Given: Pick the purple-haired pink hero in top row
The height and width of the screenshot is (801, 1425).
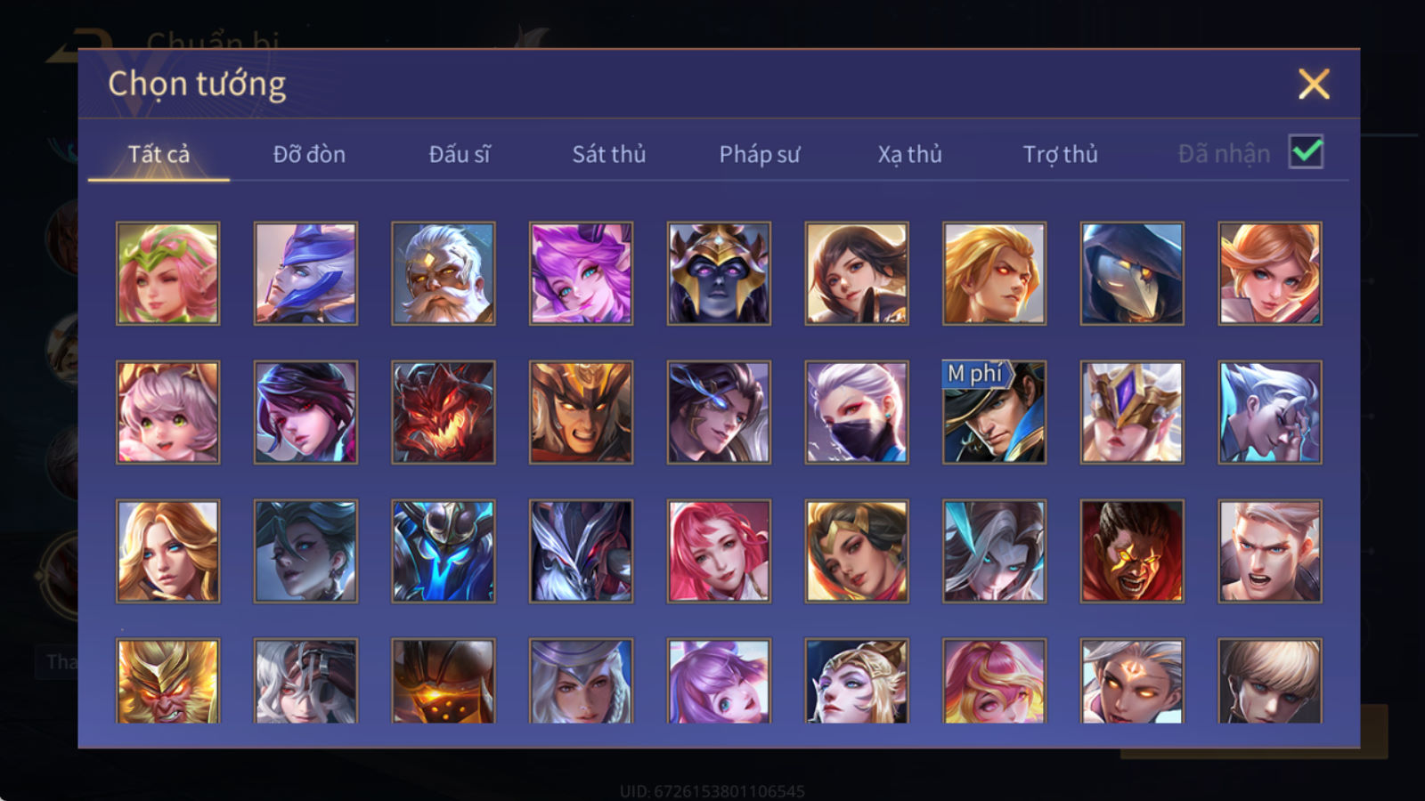Looking at the screenshot, I should click(x=581, y=273).
